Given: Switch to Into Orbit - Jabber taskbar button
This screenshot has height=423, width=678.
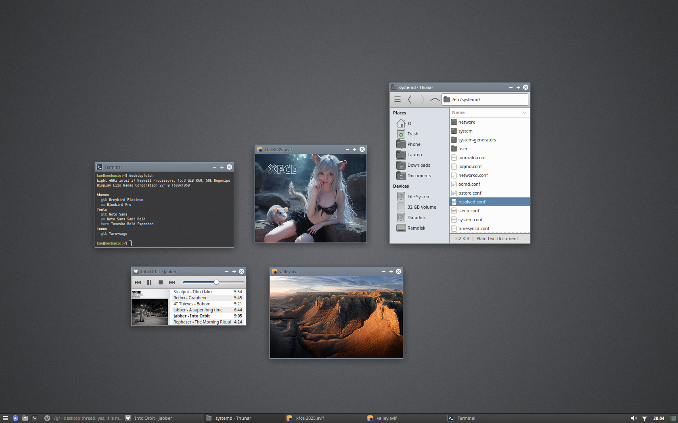Looking at the screenshot, I should click(163, 418).
